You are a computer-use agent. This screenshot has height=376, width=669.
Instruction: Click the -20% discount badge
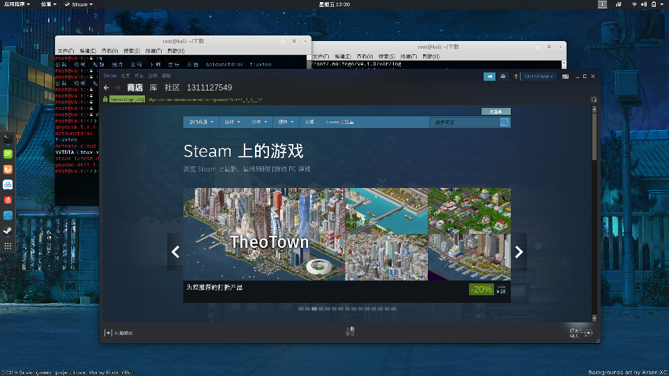pyautogui.click(x=482, y=290)
